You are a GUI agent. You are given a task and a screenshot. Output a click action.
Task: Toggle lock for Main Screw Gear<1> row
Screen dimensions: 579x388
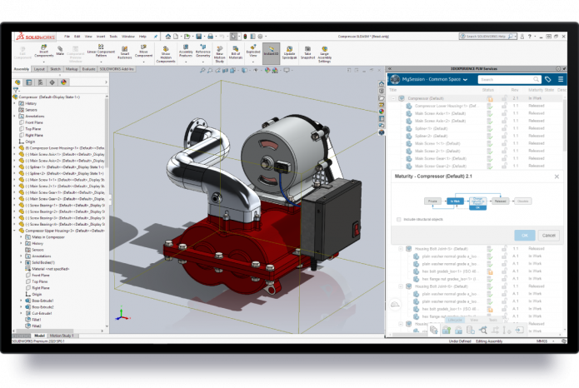(504, 158)
